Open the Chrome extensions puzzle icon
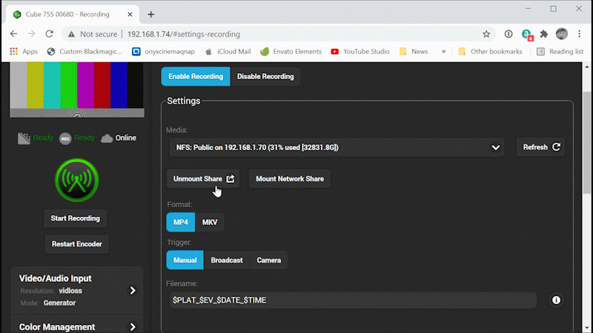The width and height of the screenshot is (593, 333). tap(544, 34)
